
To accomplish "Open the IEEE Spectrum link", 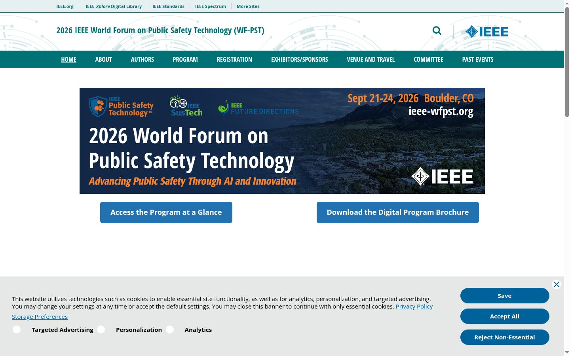I will [x=211, y=6].
